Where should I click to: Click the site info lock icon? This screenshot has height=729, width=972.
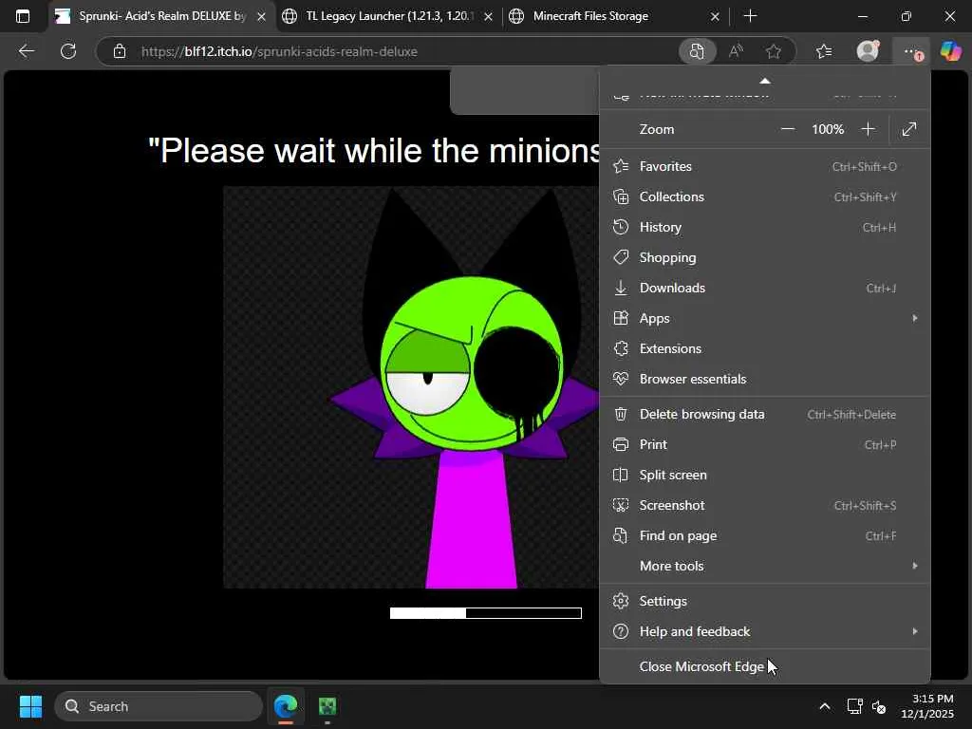coord(120,51)
